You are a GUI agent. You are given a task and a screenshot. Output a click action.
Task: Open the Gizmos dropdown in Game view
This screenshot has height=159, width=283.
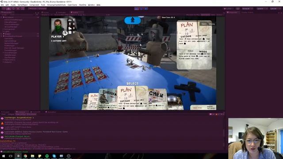219,15
